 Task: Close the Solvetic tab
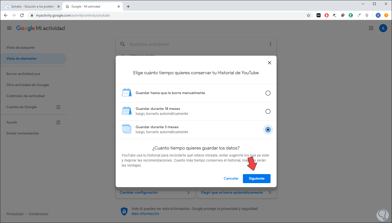(59, 7)
